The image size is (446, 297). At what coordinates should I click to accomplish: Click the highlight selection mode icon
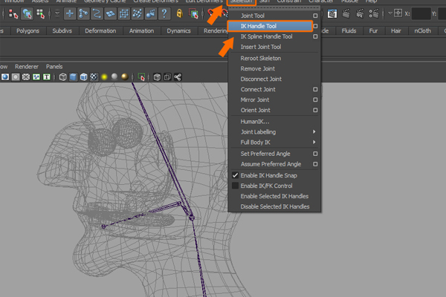tap(193, 13)
